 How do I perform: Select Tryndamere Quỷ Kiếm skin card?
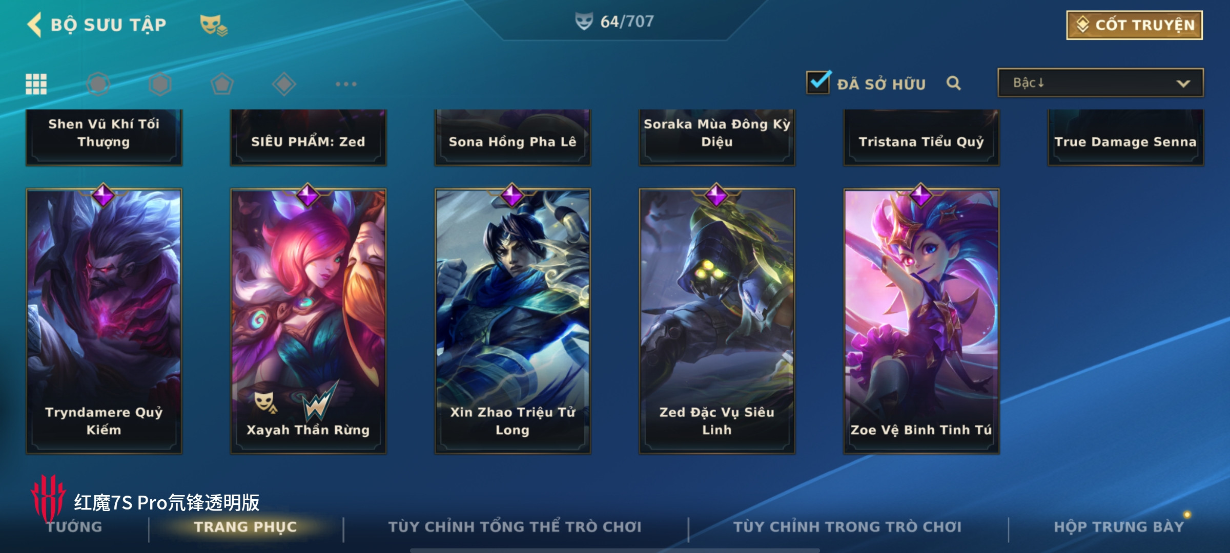[x=104, y=321]
